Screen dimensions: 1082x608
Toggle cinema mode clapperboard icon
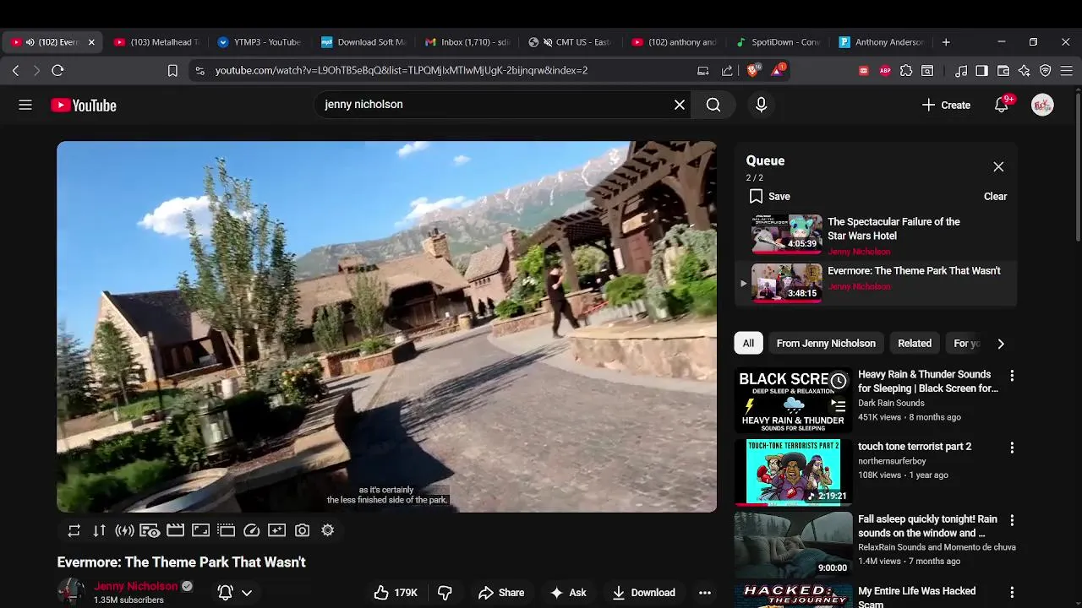175,530
